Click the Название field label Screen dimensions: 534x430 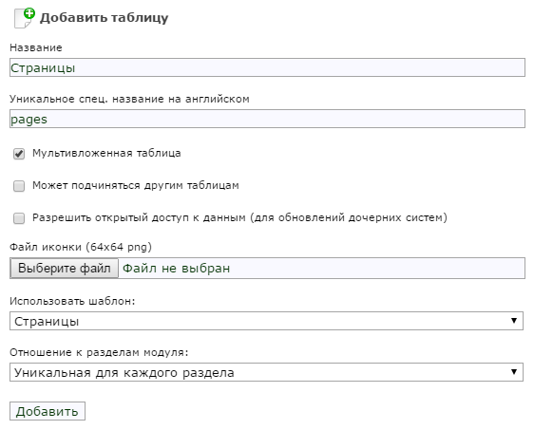[x=36, y=47]
